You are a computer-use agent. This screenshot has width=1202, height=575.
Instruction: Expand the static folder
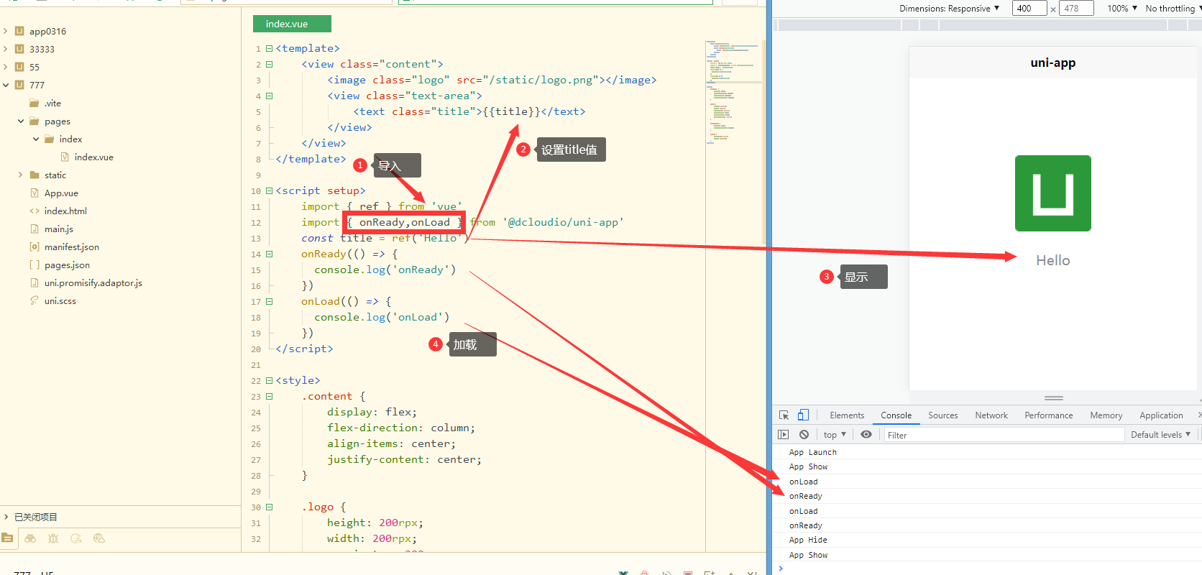click(20, 175)
